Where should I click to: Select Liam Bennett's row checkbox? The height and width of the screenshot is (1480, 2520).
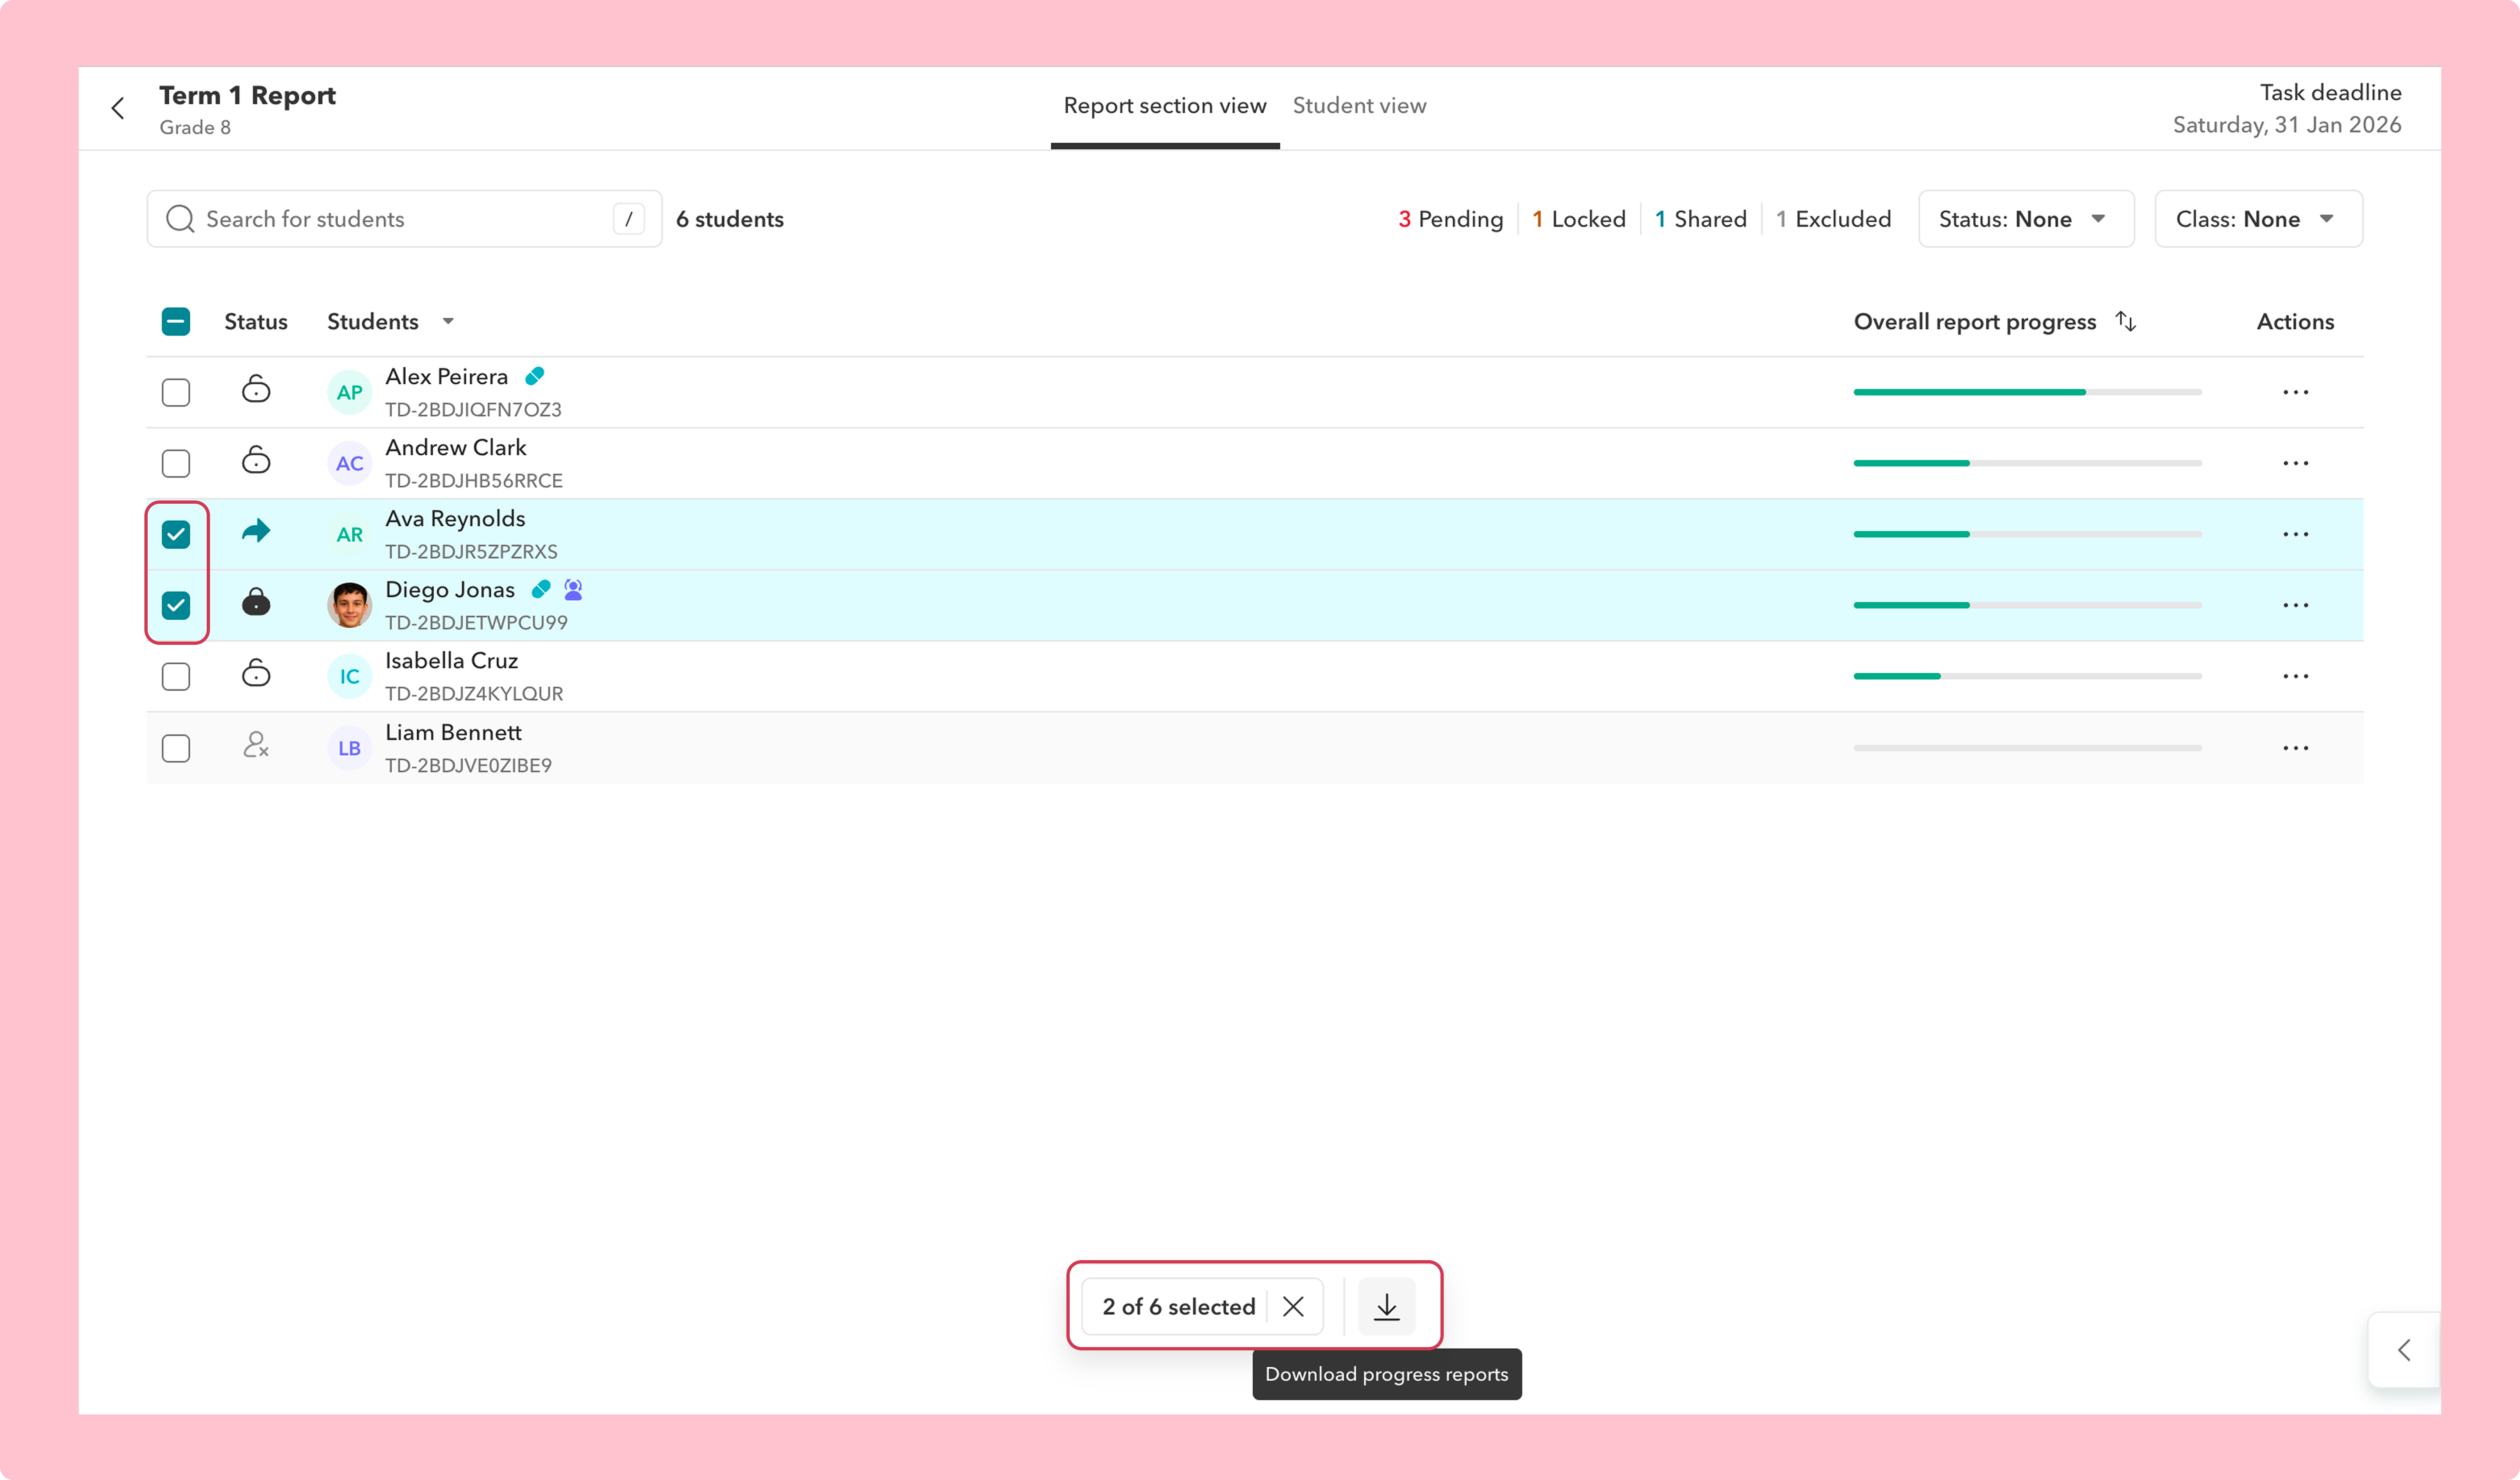point(176,748)
